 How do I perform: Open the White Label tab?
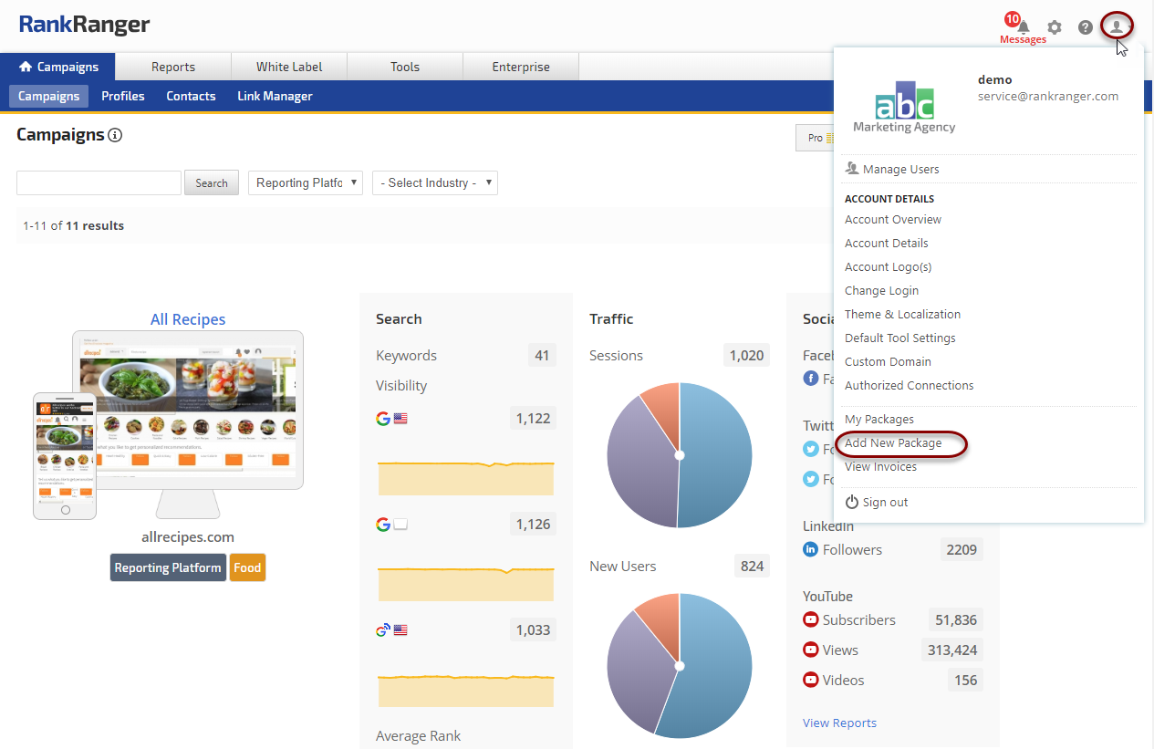[289, 67]
